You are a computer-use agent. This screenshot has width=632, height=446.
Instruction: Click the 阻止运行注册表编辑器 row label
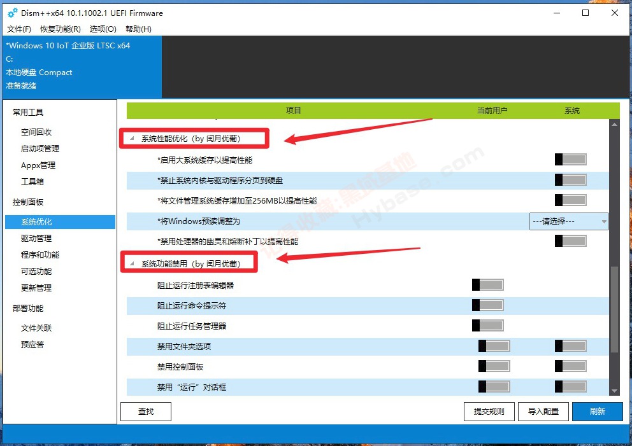(196, 286)
